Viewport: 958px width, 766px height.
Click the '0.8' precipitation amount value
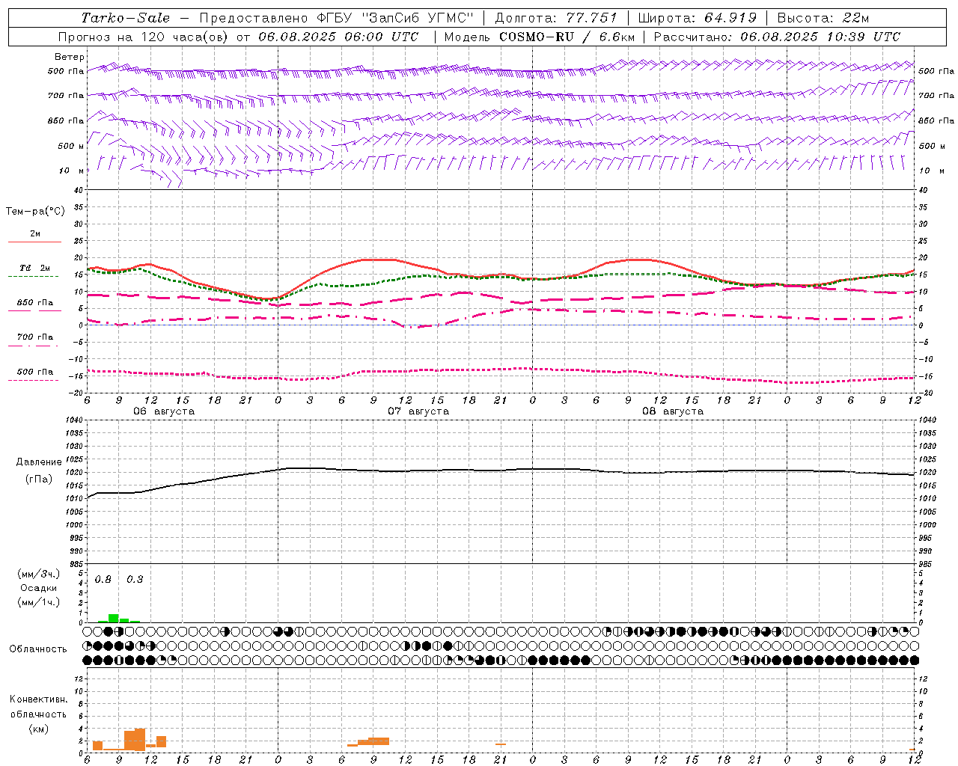(x=103, y=580)
